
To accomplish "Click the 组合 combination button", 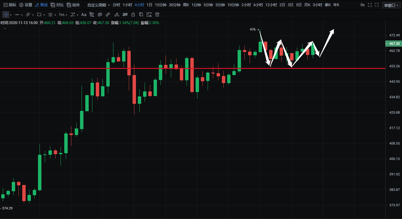I will (73, 5).
